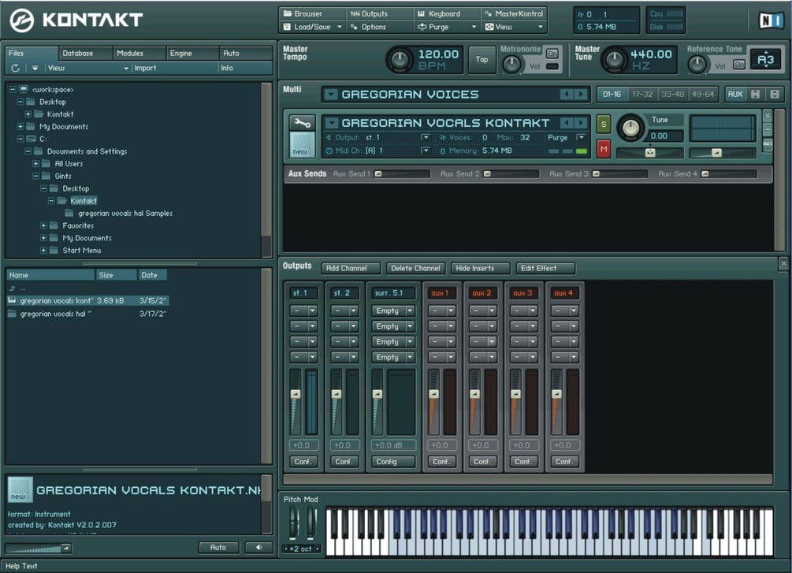Solo the instrument with the S button
Screen dimensions: 792x573
[604, 124]
